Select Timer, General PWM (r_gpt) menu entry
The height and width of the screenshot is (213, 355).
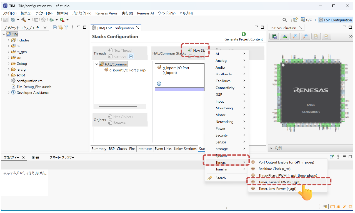coord(279,182)
